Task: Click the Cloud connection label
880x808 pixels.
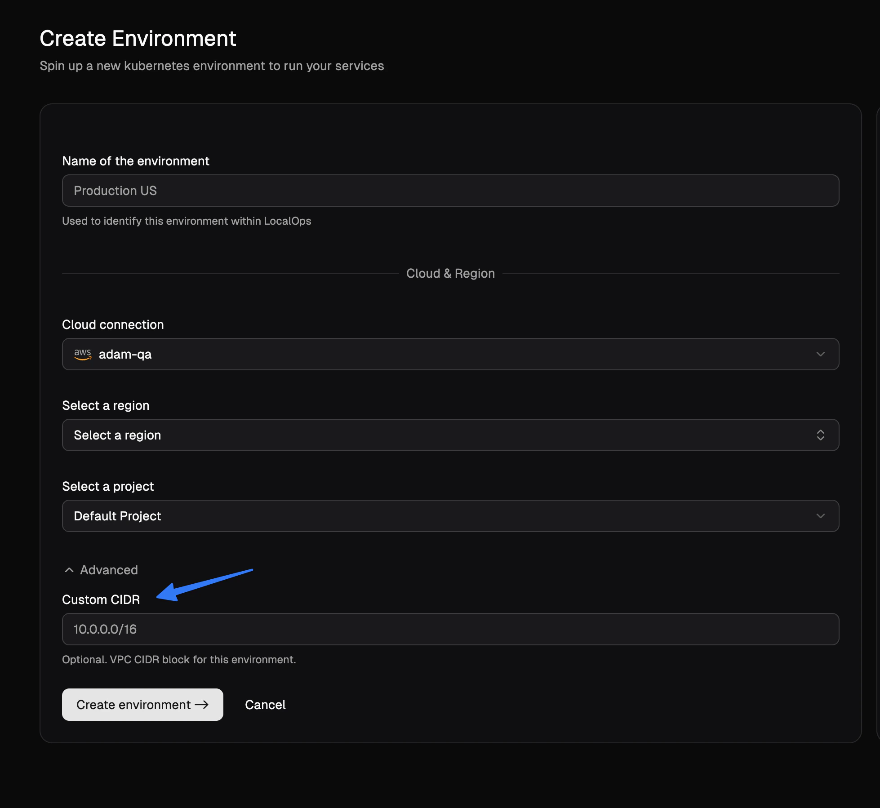Action: [x=113, y=324]
